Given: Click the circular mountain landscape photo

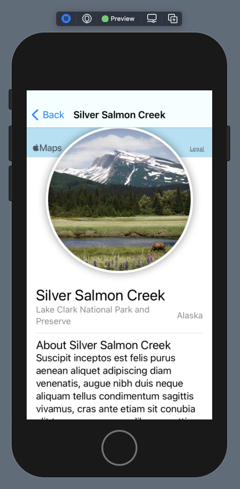Looking at the screenshot, I should (x=119, y=199).
